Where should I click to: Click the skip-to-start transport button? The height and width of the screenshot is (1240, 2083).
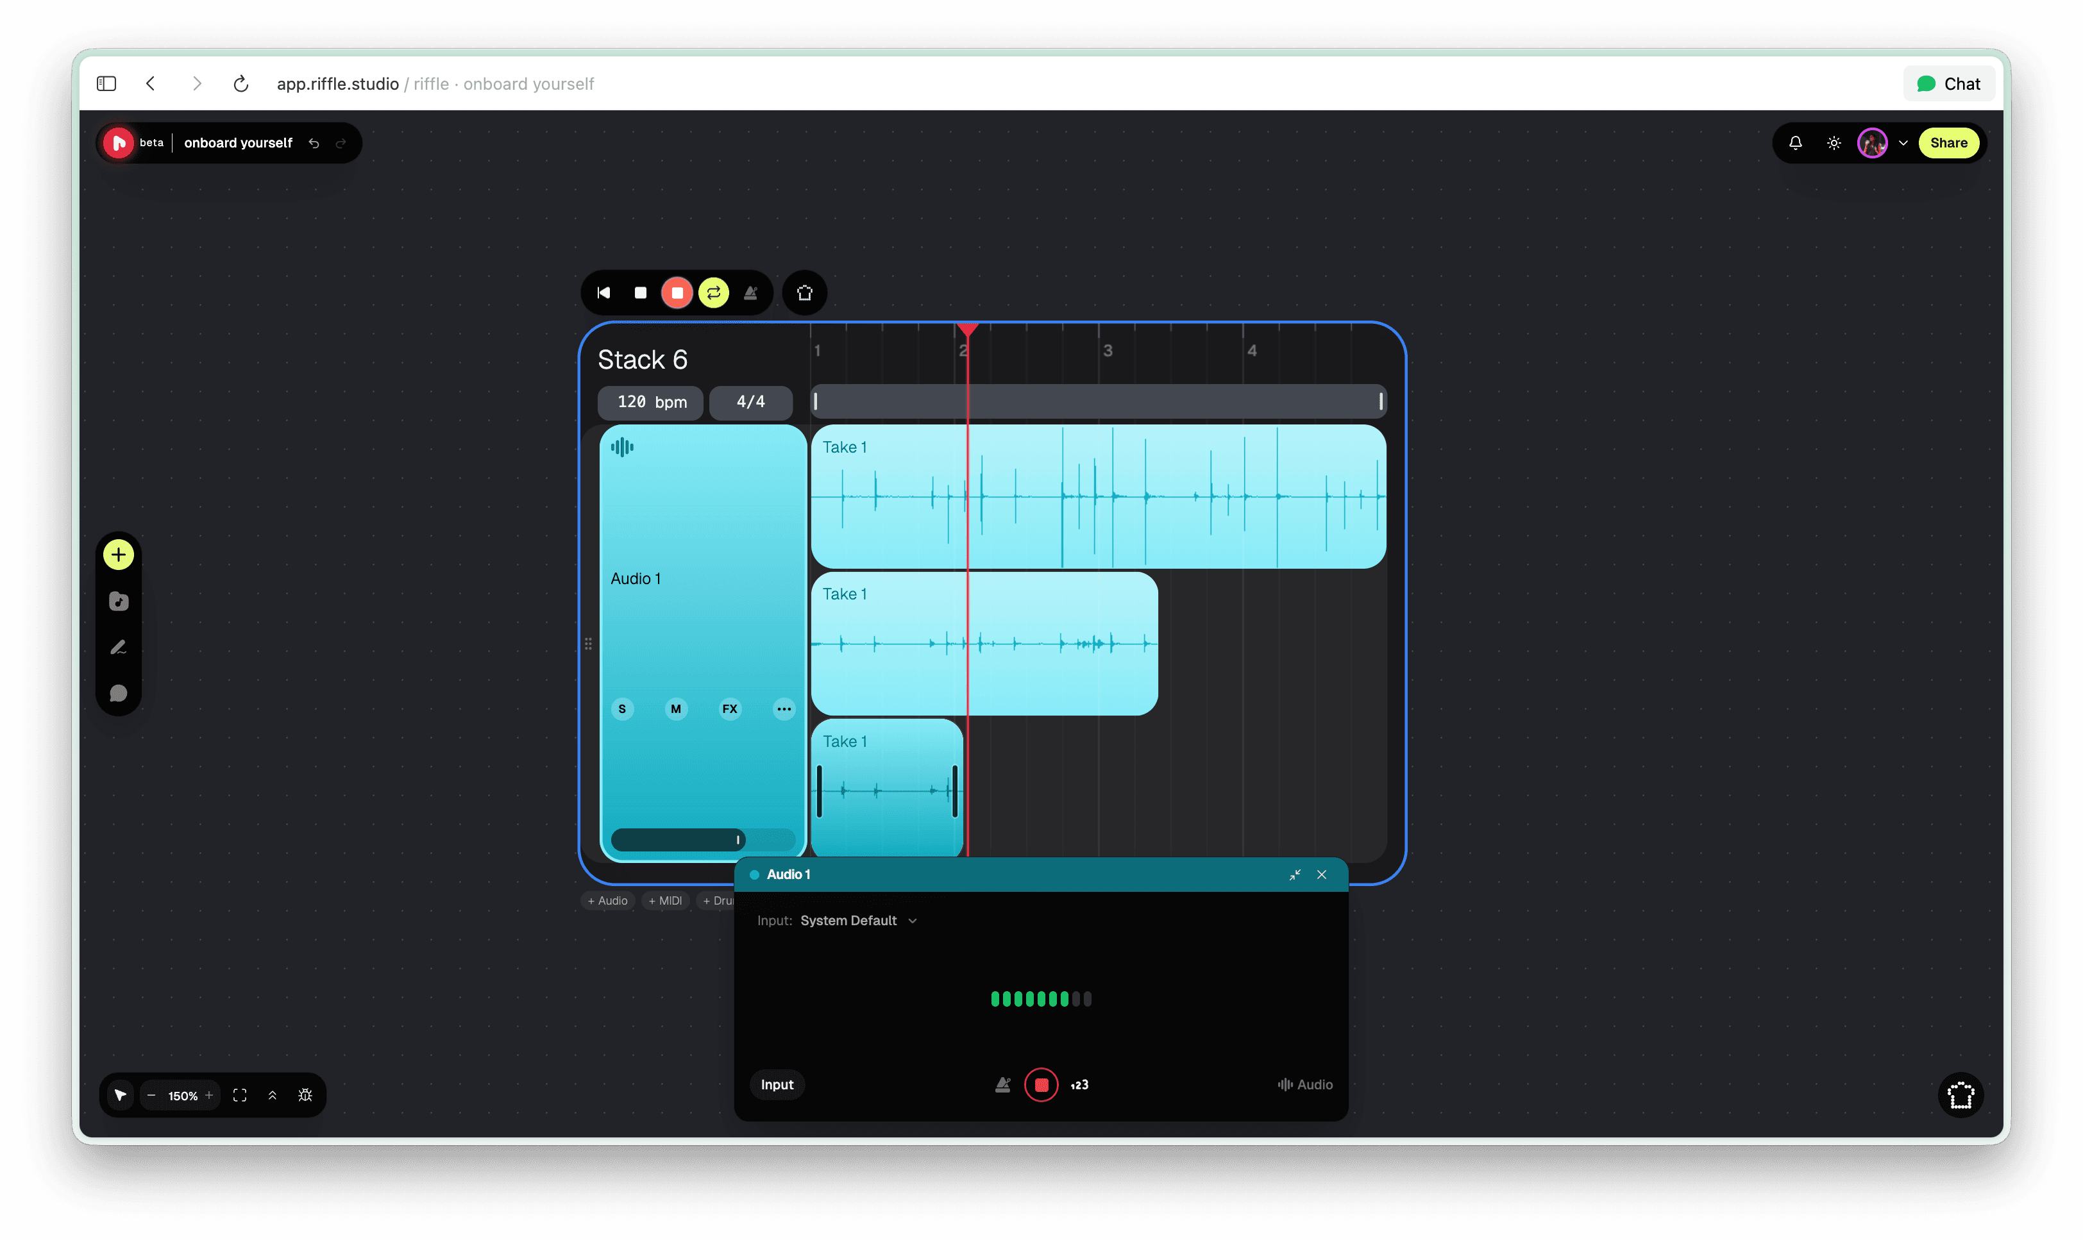pos(603,292)
